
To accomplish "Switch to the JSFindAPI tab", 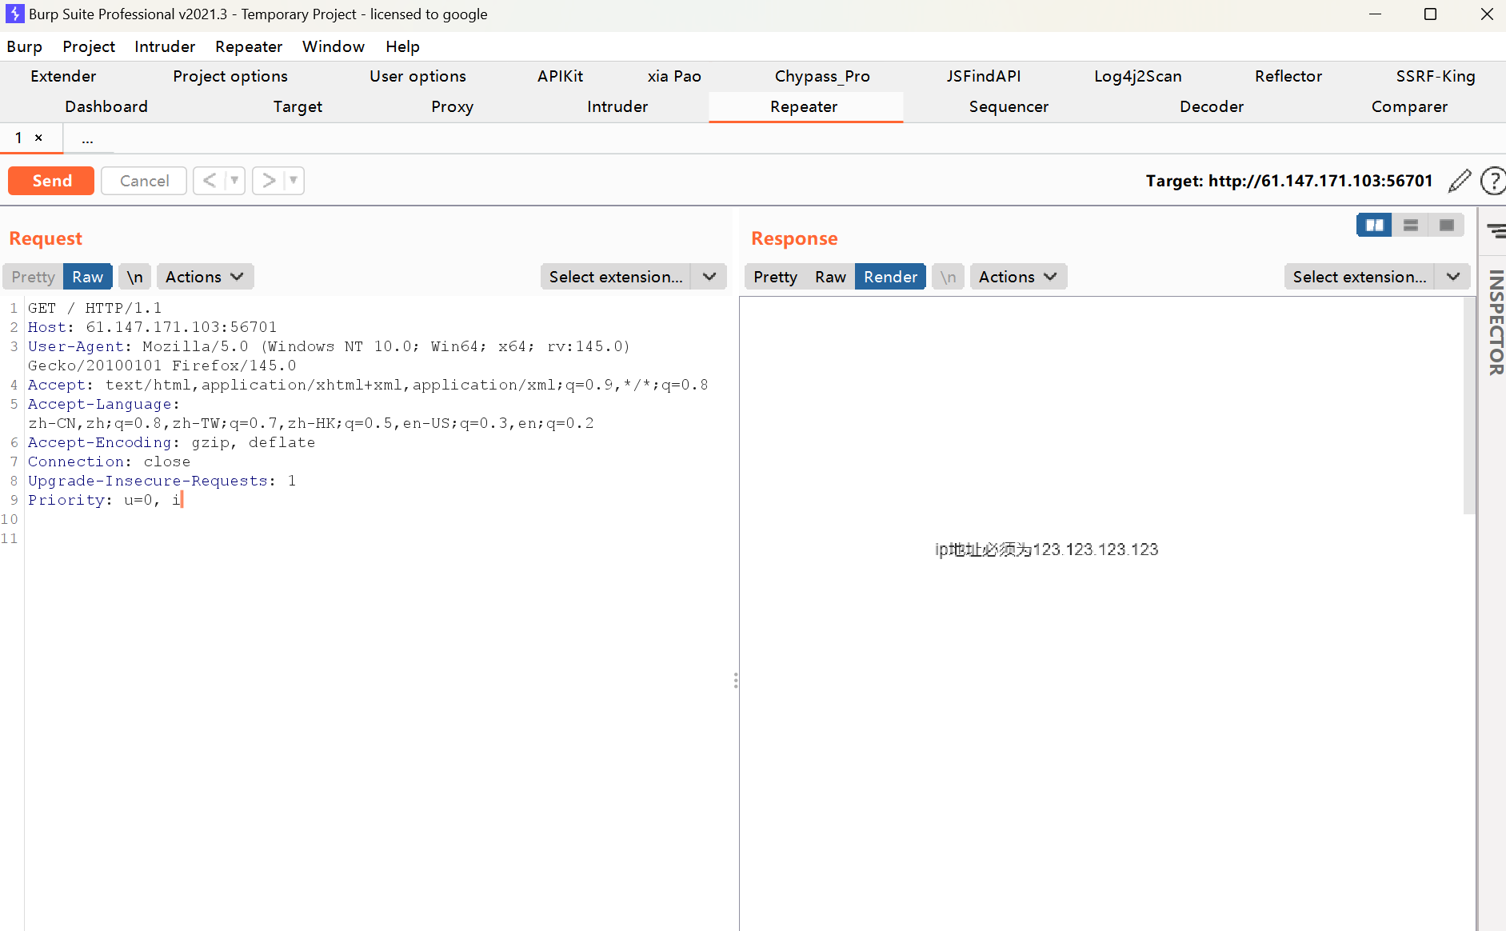I will click(984, 76).
